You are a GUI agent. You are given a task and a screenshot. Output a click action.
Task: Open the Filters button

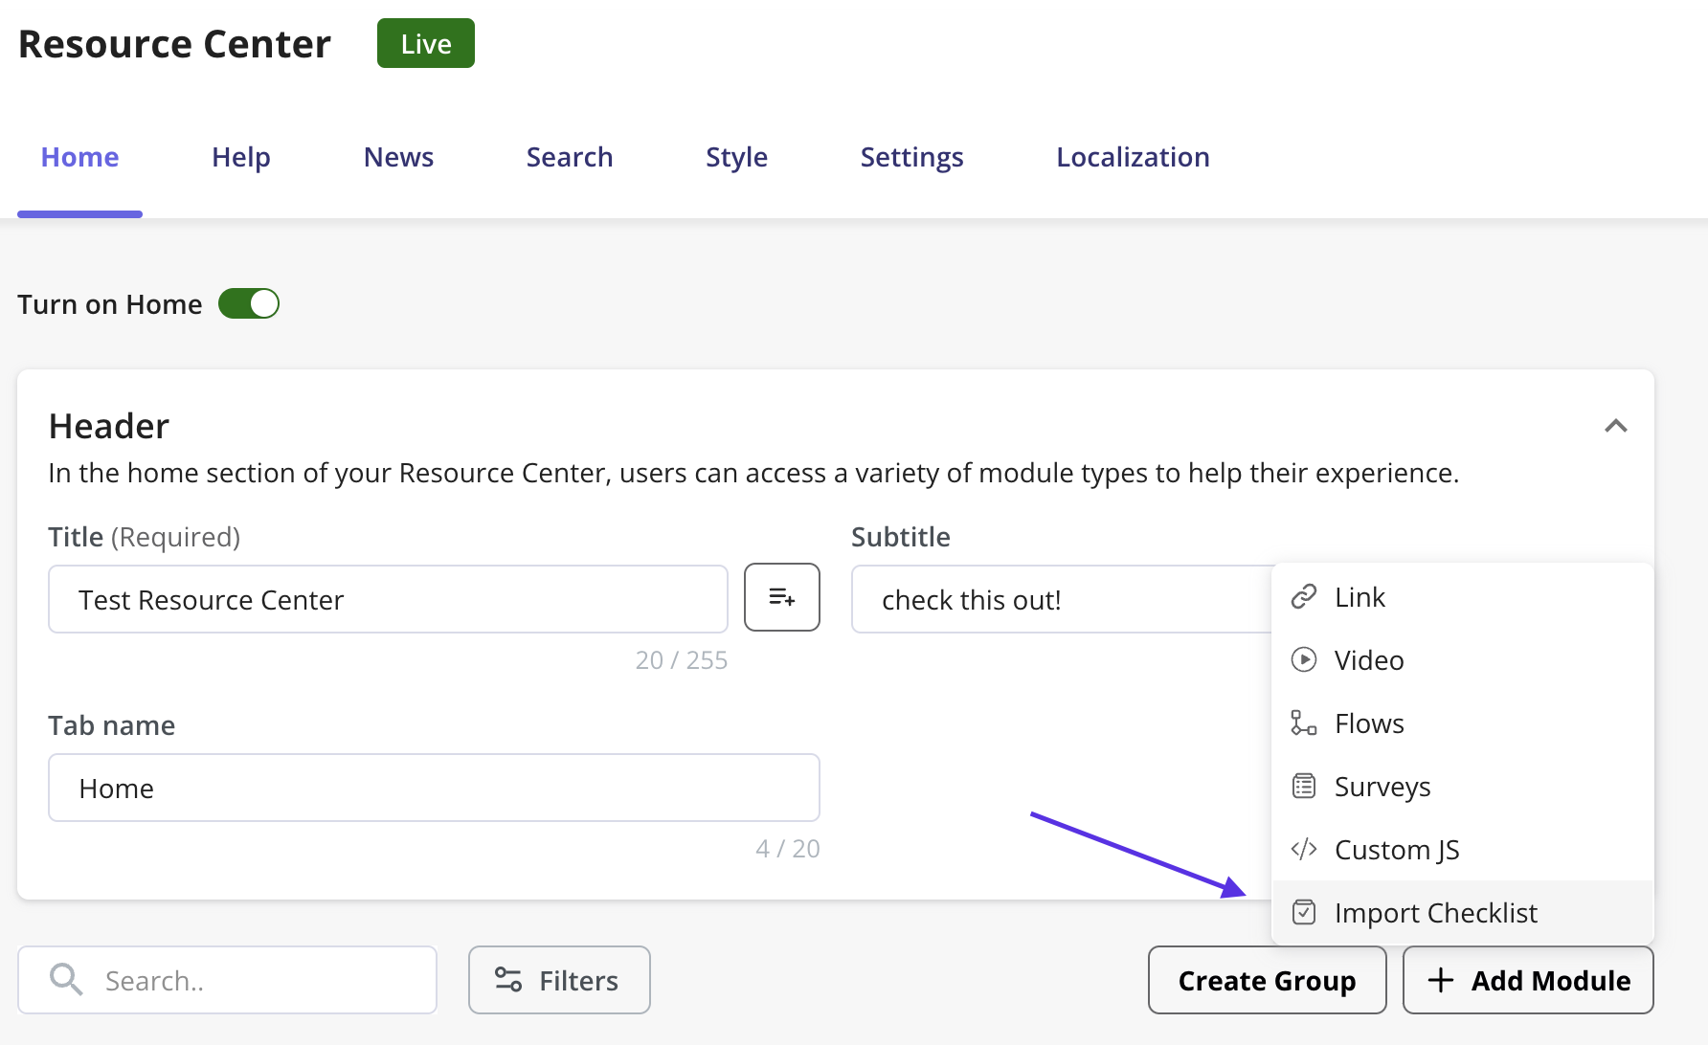tap(559, 980)
